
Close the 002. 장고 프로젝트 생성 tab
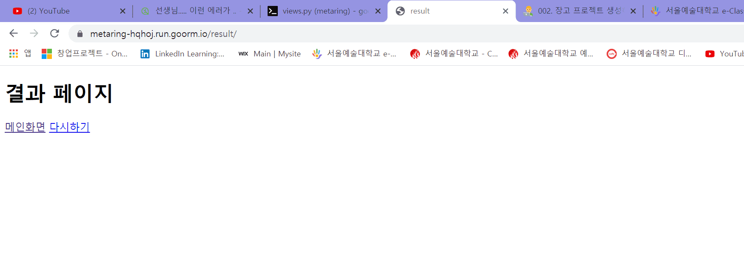coord(633,11)
